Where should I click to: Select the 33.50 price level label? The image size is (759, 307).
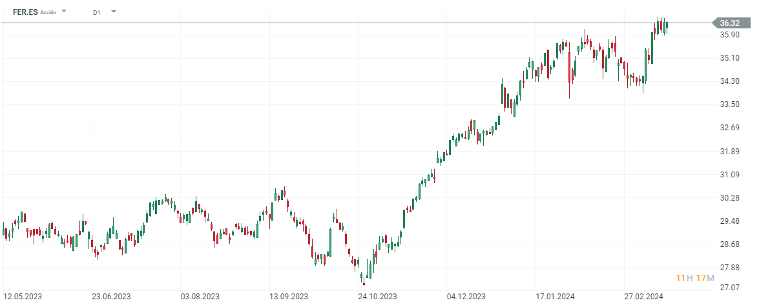[x=729, y=104]
